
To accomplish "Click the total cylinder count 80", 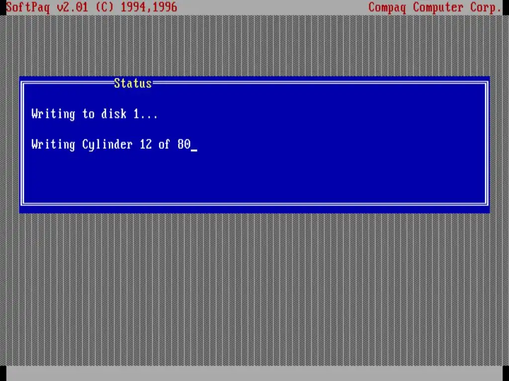I will click(184, 144).
